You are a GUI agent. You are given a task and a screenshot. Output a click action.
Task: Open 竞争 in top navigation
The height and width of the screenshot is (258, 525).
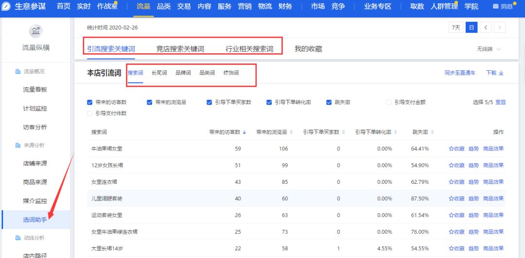click(x=338, y=6)
